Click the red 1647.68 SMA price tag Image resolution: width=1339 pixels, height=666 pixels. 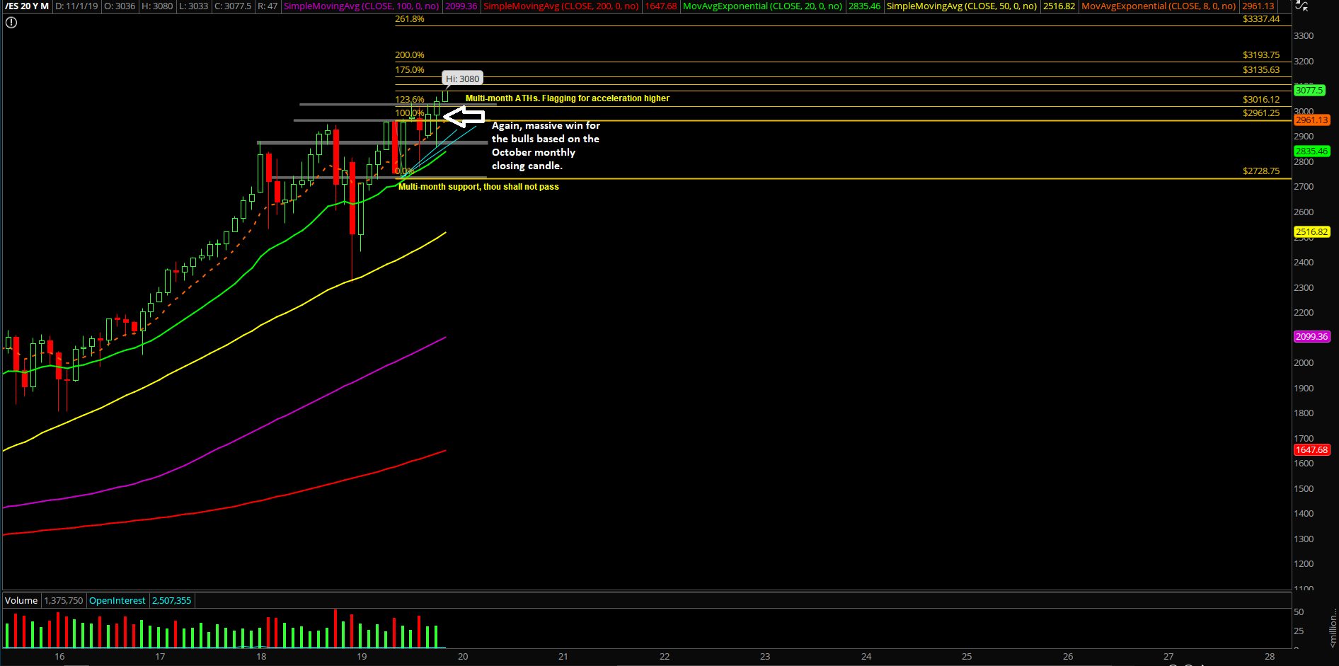pyautogui.click(x=1311, y=449)
